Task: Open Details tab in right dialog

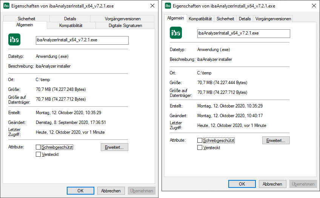Action: 245,19
